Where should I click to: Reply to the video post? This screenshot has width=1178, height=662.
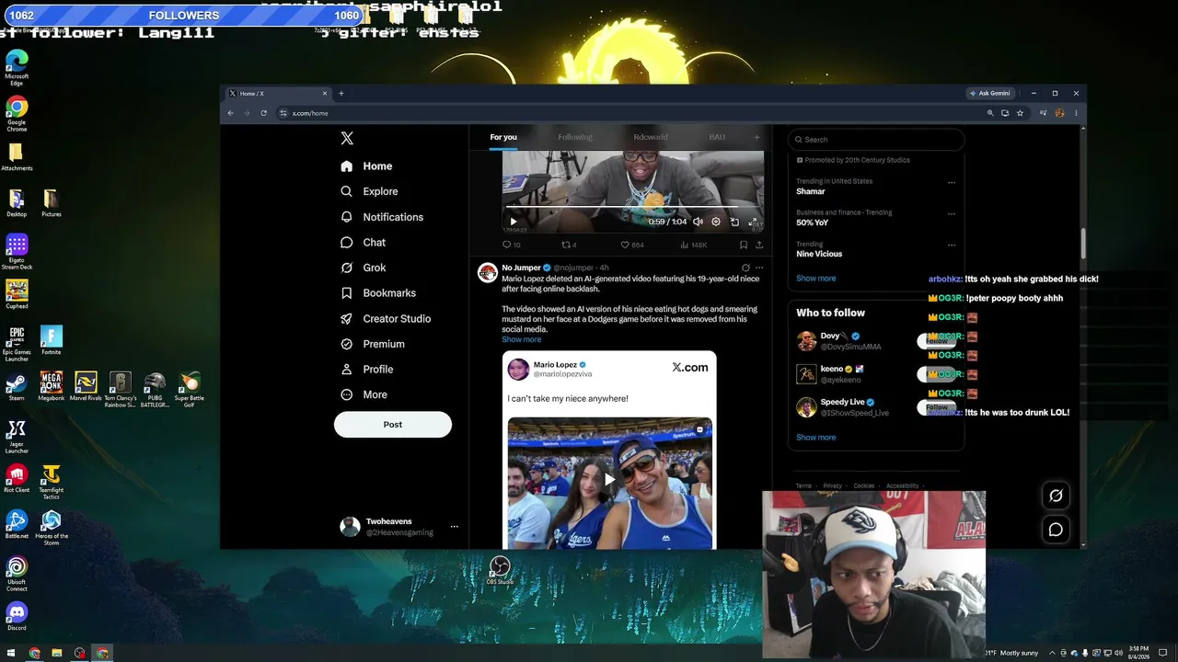click(511, 245)
